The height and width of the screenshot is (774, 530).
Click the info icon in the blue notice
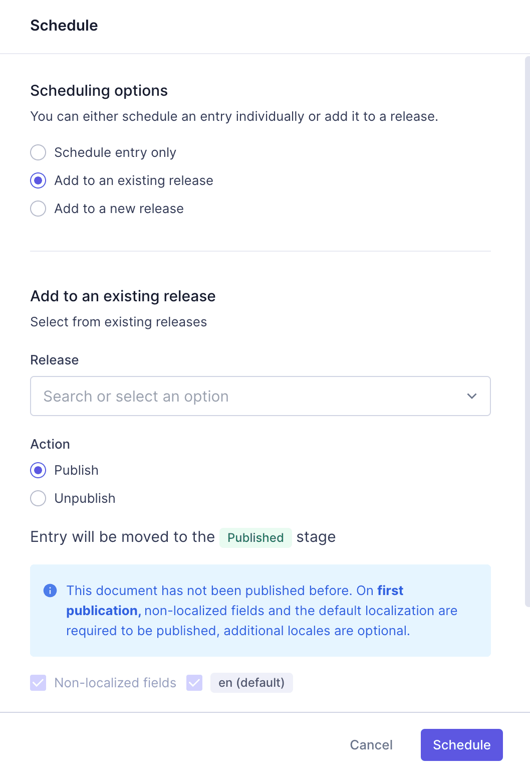click(x=50, y=591)
